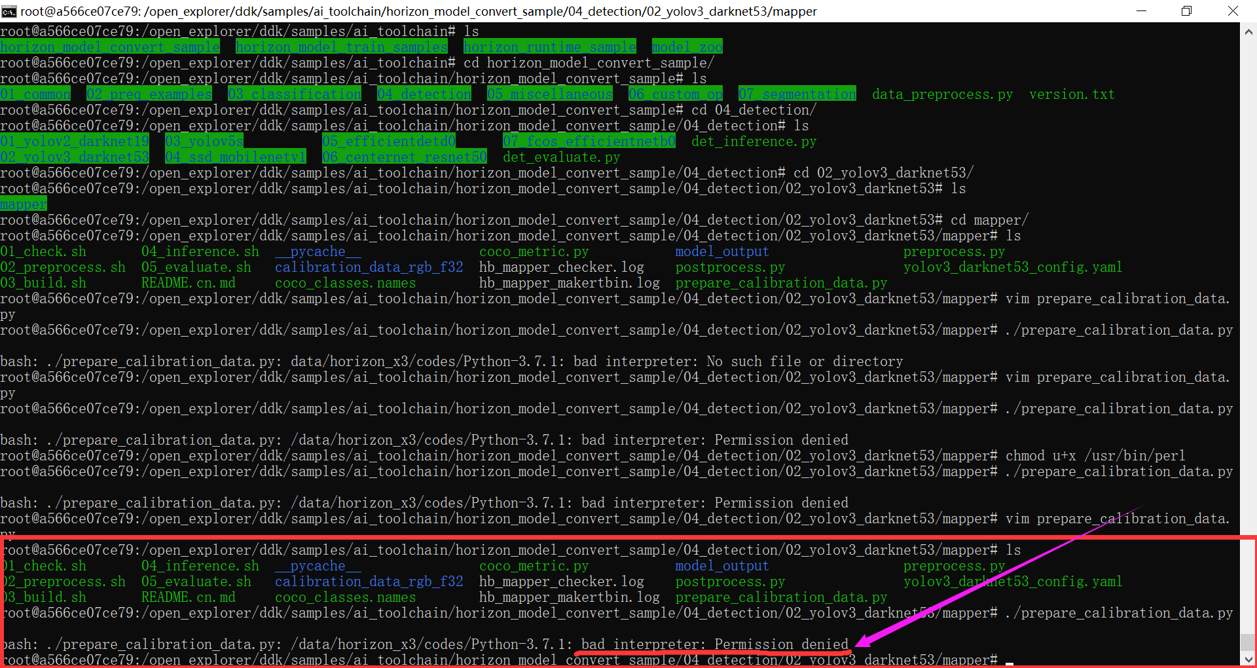Click the vertical scrollbar thumb
This screenshot has height=668, width=1257.
coord(1248,642)
